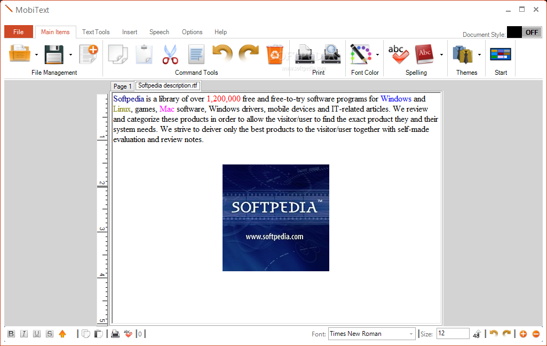Undo with the large ribbon arrow

click(223, 53)
